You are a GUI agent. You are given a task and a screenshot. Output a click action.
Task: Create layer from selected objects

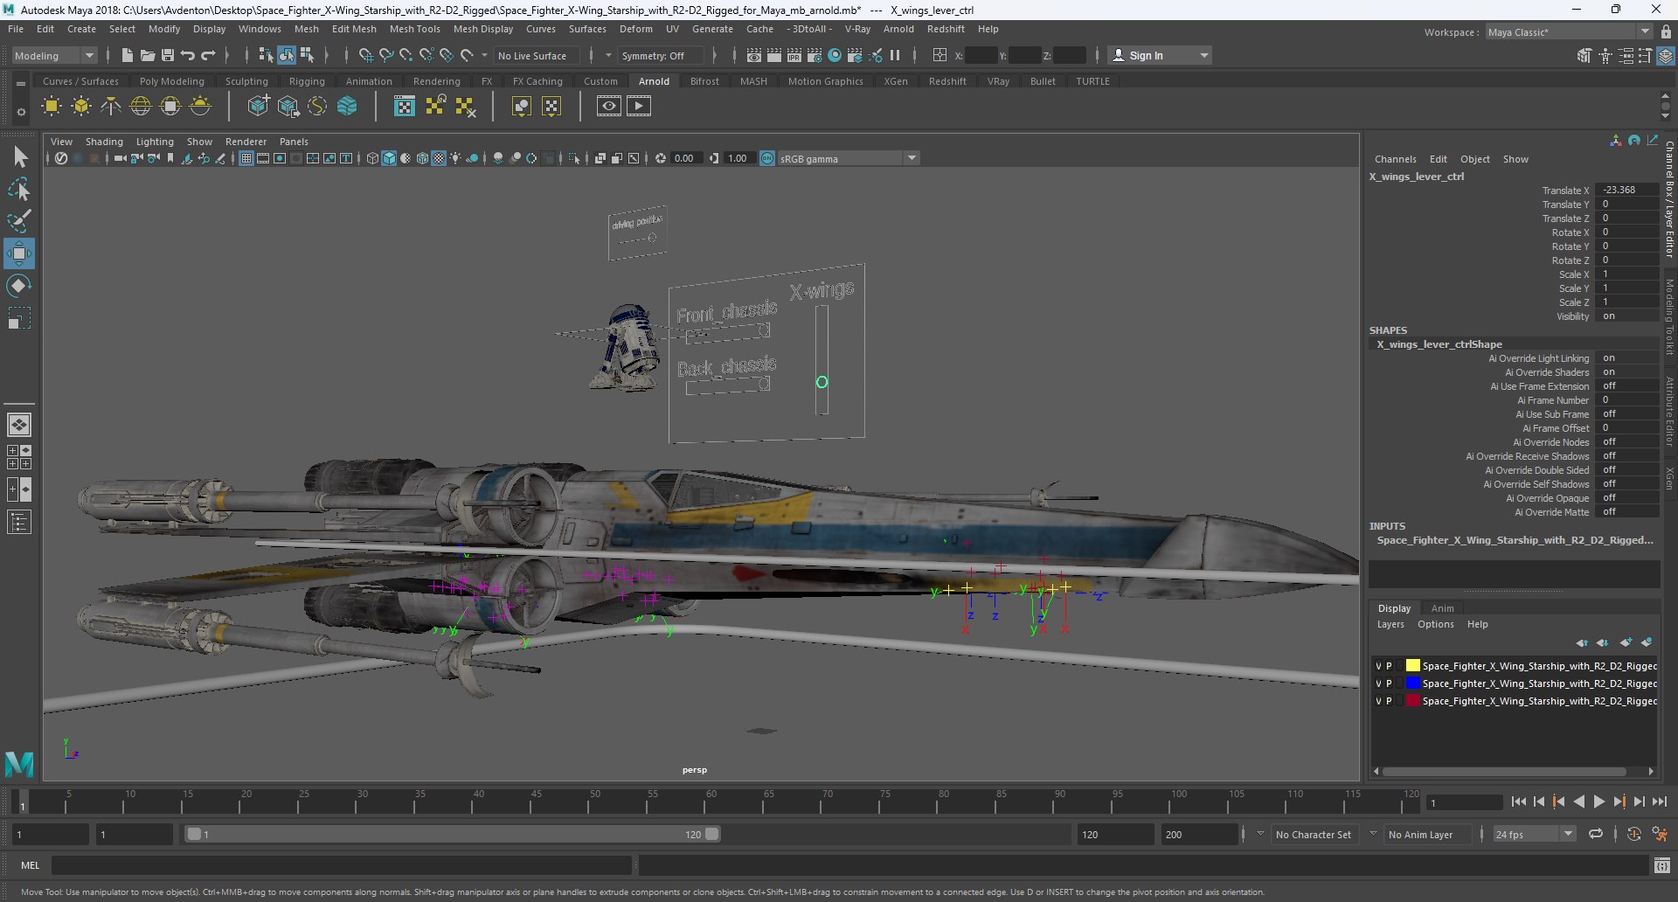(x=1647, y=642)
